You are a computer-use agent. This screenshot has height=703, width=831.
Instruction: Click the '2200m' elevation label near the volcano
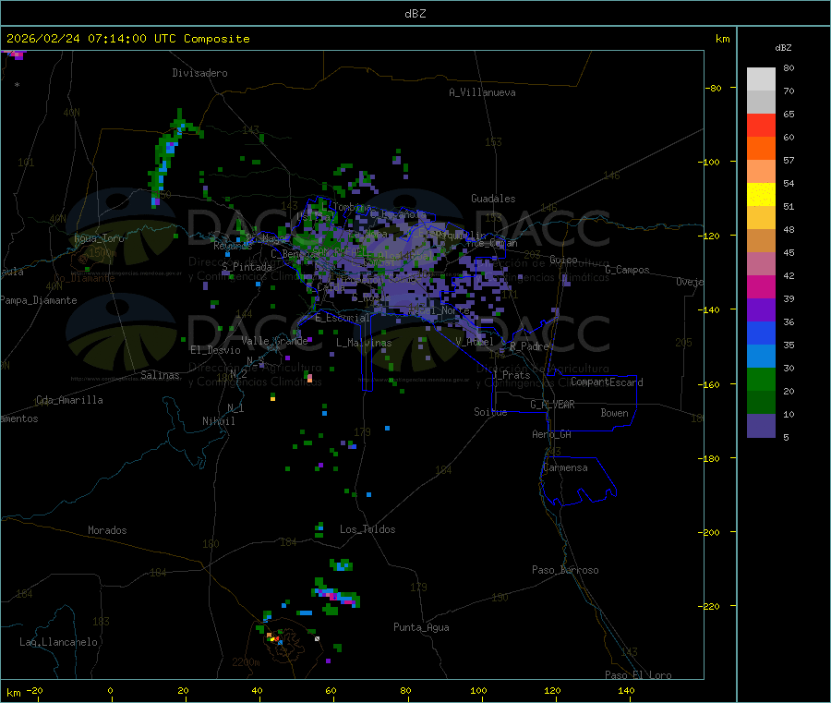click(246, 662)
